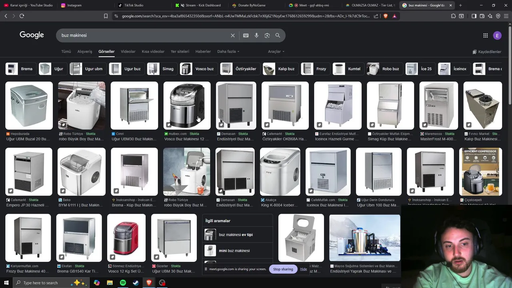Expand the 'Daha fazla' dropdown
Screen dimensions: 512x288
pos(228,52)
